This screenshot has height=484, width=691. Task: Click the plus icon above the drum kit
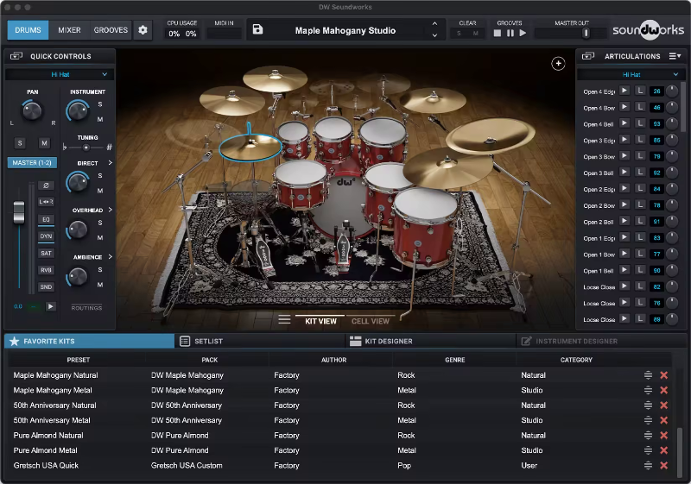(558, 64)
